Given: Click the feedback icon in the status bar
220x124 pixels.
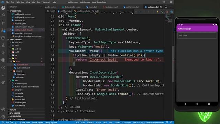Looking at the screenshot, I should [x=167, y=123].
